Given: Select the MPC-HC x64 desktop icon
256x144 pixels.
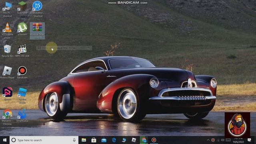Looking at the screenshot, I should tap(22, 51).
